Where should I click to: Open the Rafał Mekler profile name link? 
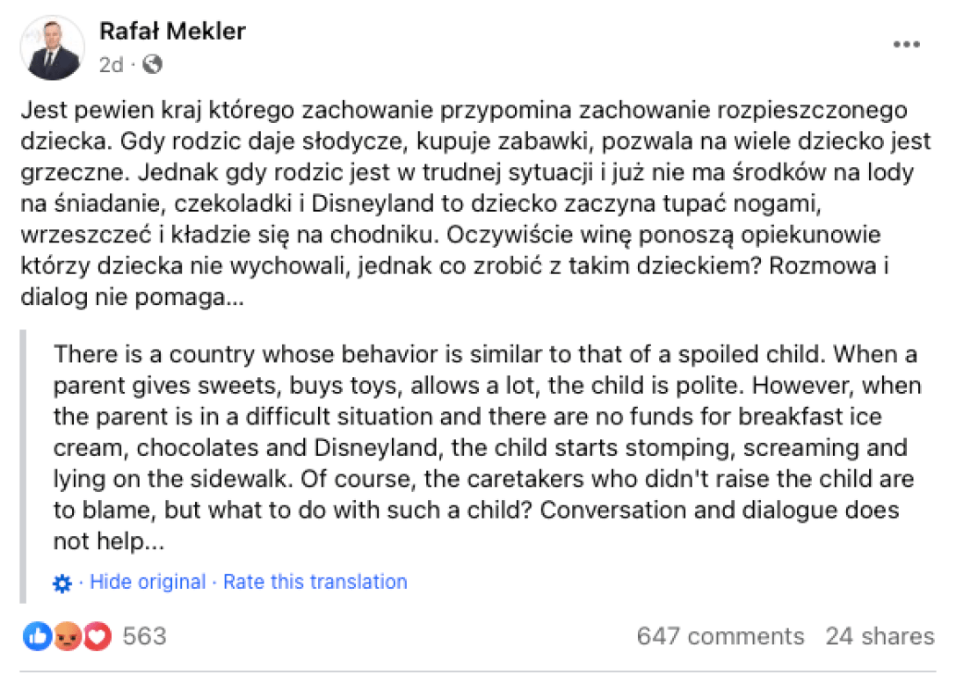[172, 32]
